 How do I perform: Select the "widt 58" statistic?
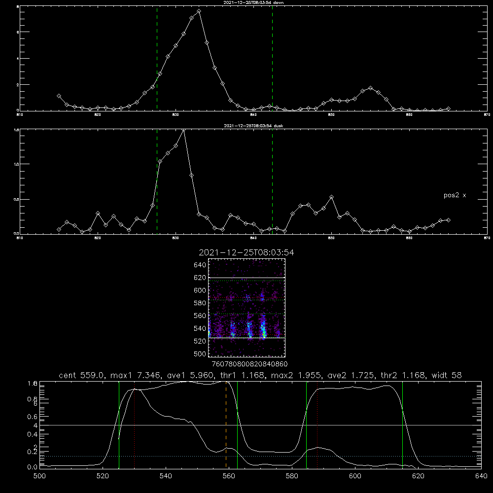tap(447, 375)
